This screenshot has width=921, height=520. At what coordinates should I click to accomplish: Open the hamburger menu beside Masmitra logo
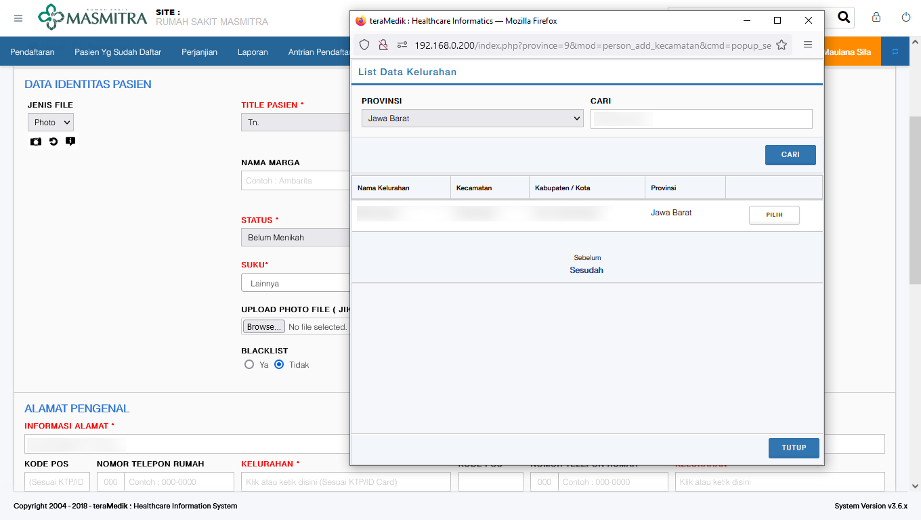(x=18, y=18)
